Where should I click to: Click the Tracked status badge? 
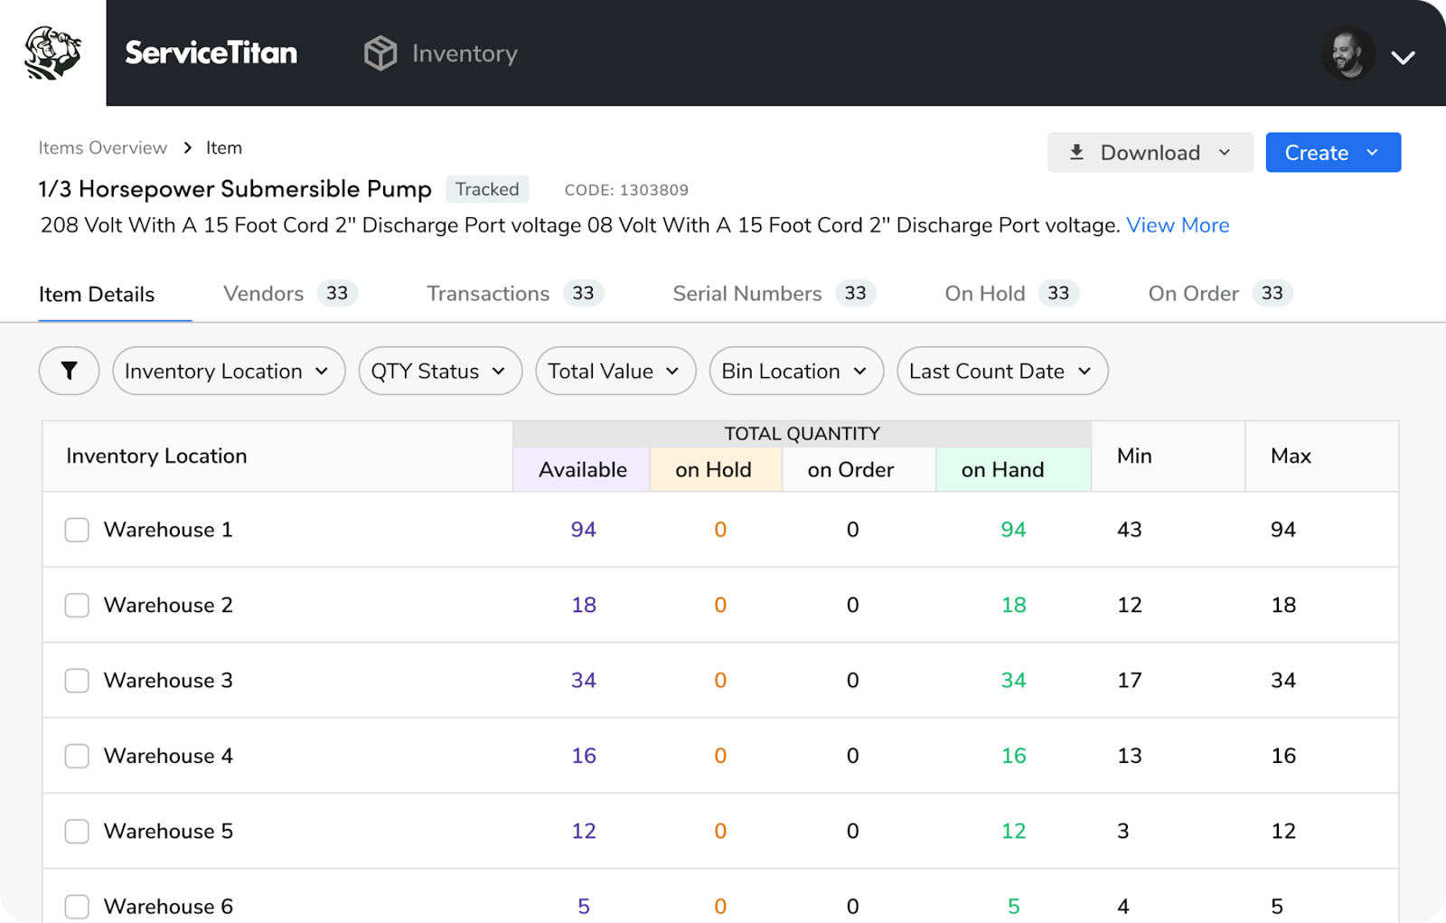tap(487, 189)
